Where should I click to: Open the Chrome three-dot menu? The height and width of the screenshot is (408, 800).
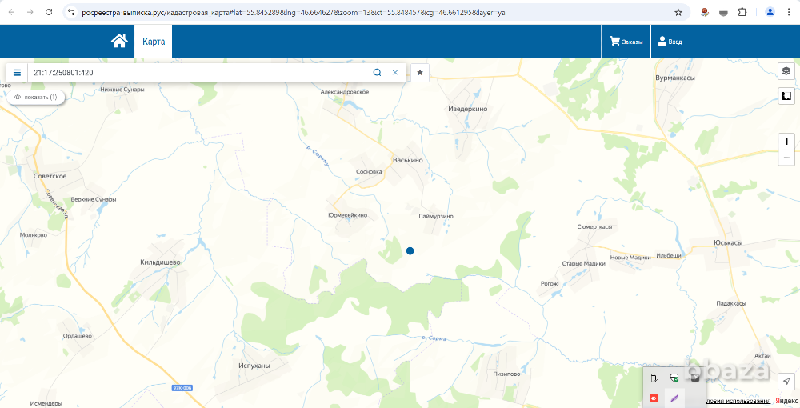[x=790, y=13]
